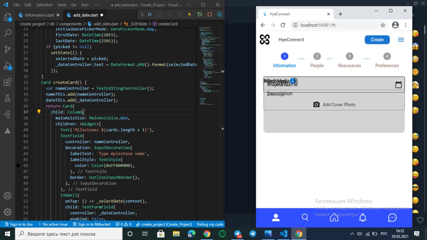Click Add Cover Photo

[334, 104]
